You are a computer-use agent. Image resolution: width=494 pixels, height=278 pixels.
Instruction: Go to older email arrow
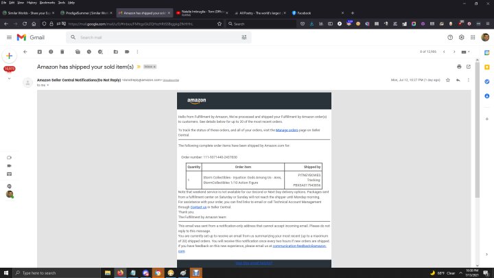[454, 51]
